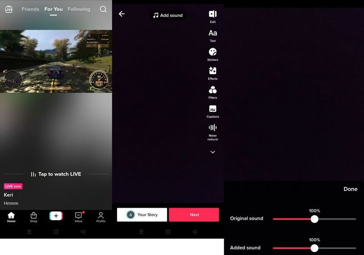Tap Android back button under editor

195,232
